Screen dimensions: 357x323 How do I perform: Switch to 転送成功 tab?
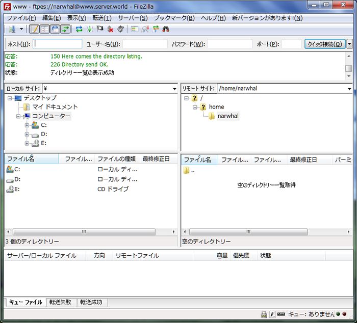tap(91, 302)
